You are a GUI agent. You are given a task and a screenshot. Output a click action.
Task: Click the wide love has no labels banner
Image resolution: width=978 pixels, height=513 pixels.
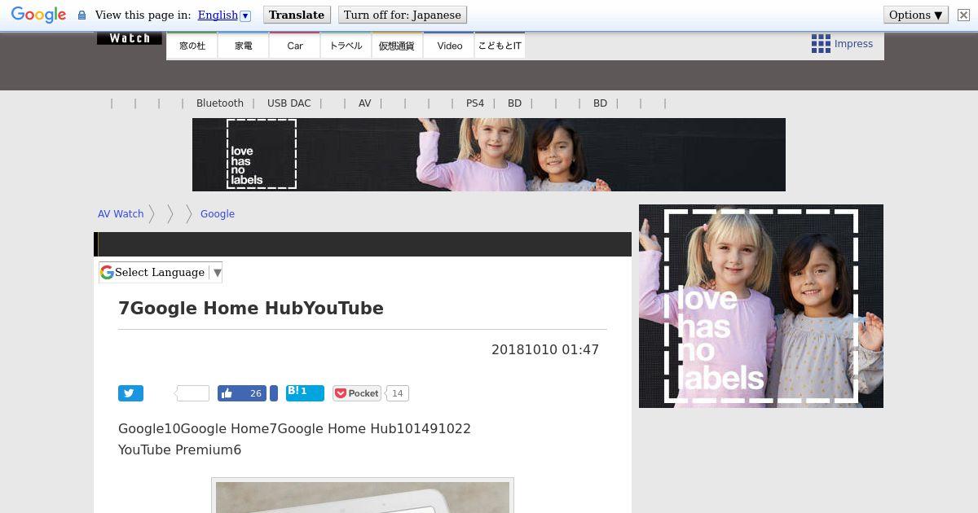click(x=489, y=155)
